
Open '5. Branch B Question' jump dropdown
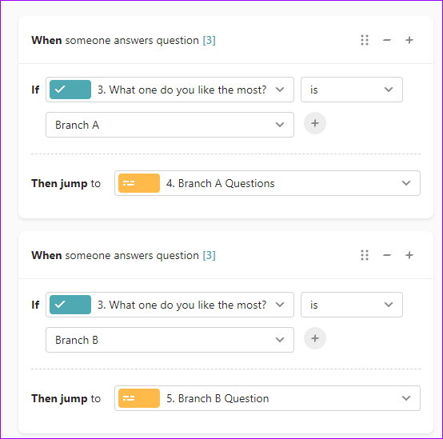267,398
